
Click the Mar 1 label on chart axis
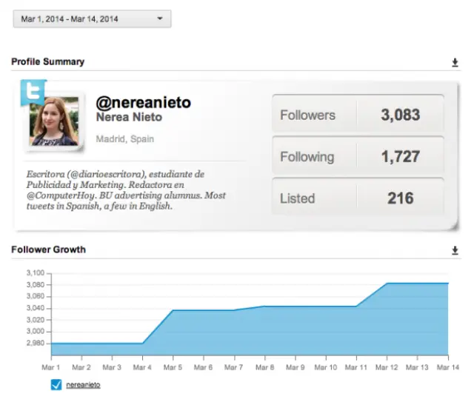(x=51, y=366)
